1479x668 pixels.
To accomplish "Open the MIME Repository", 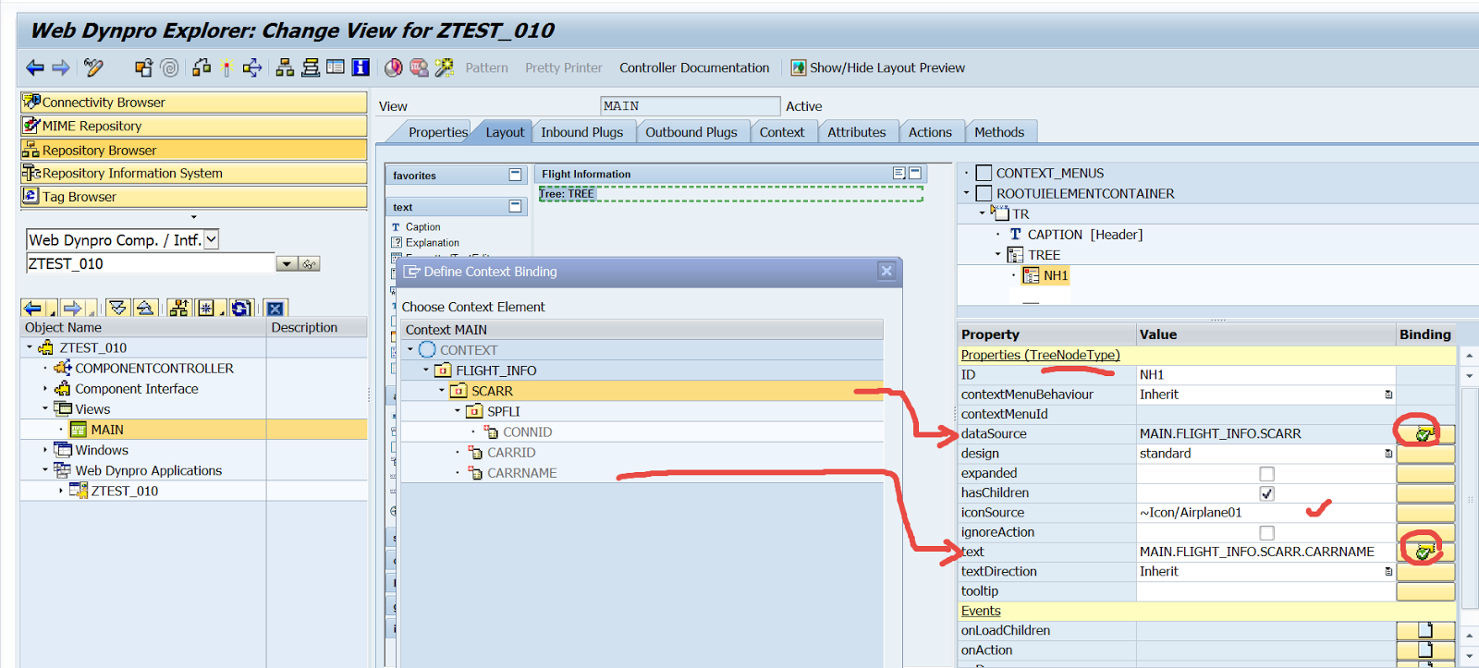I will point(194,126).
